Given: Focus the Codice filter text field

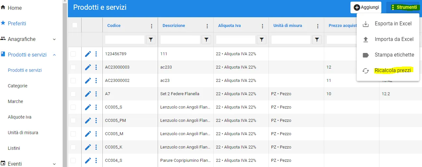Looking at the screenshot, I should click(125, 40).
